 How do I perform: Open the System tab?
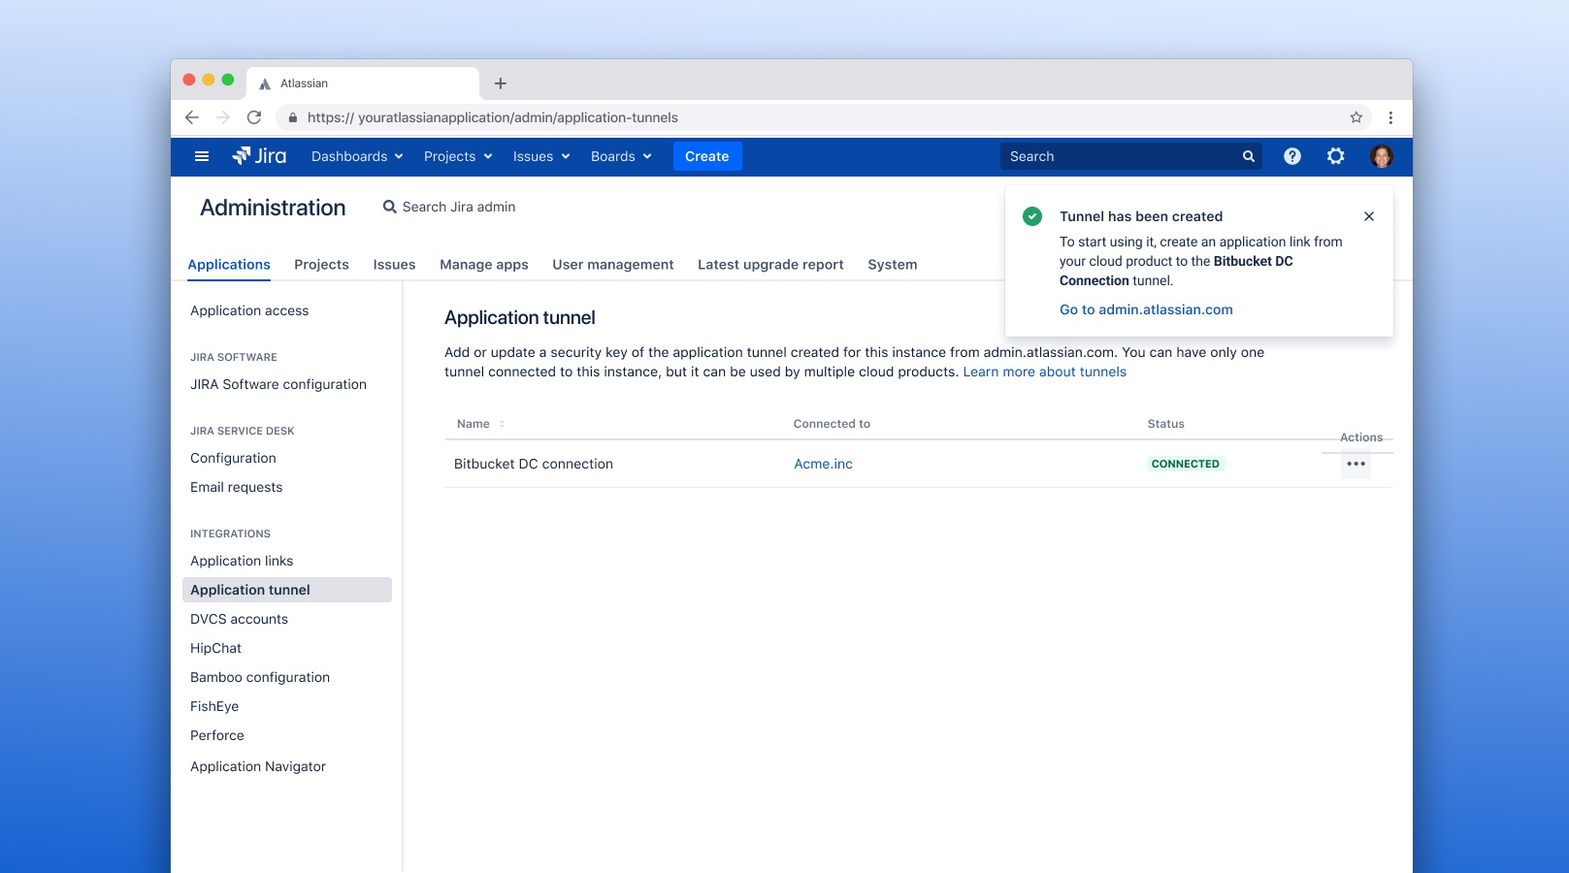893,265
